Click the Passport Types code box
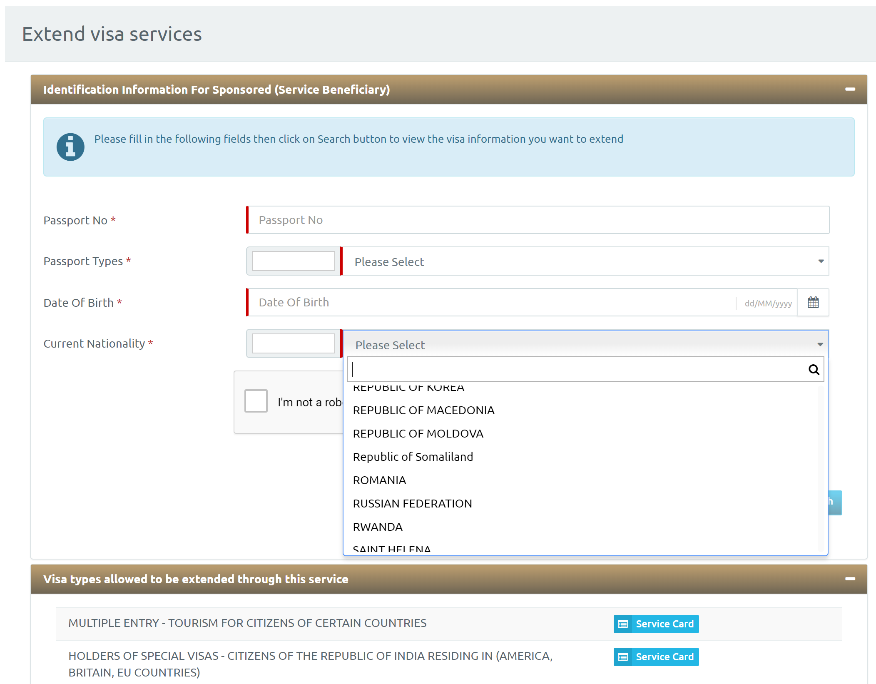 tap(293, 261)
